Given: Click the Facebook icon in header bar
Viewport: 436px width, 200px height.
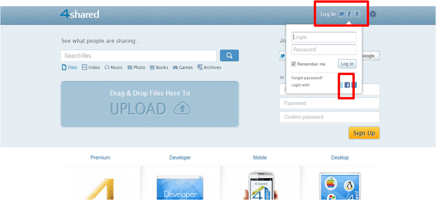Looking at the screenshot, I should pyautogui.click(x=349, y=14).
